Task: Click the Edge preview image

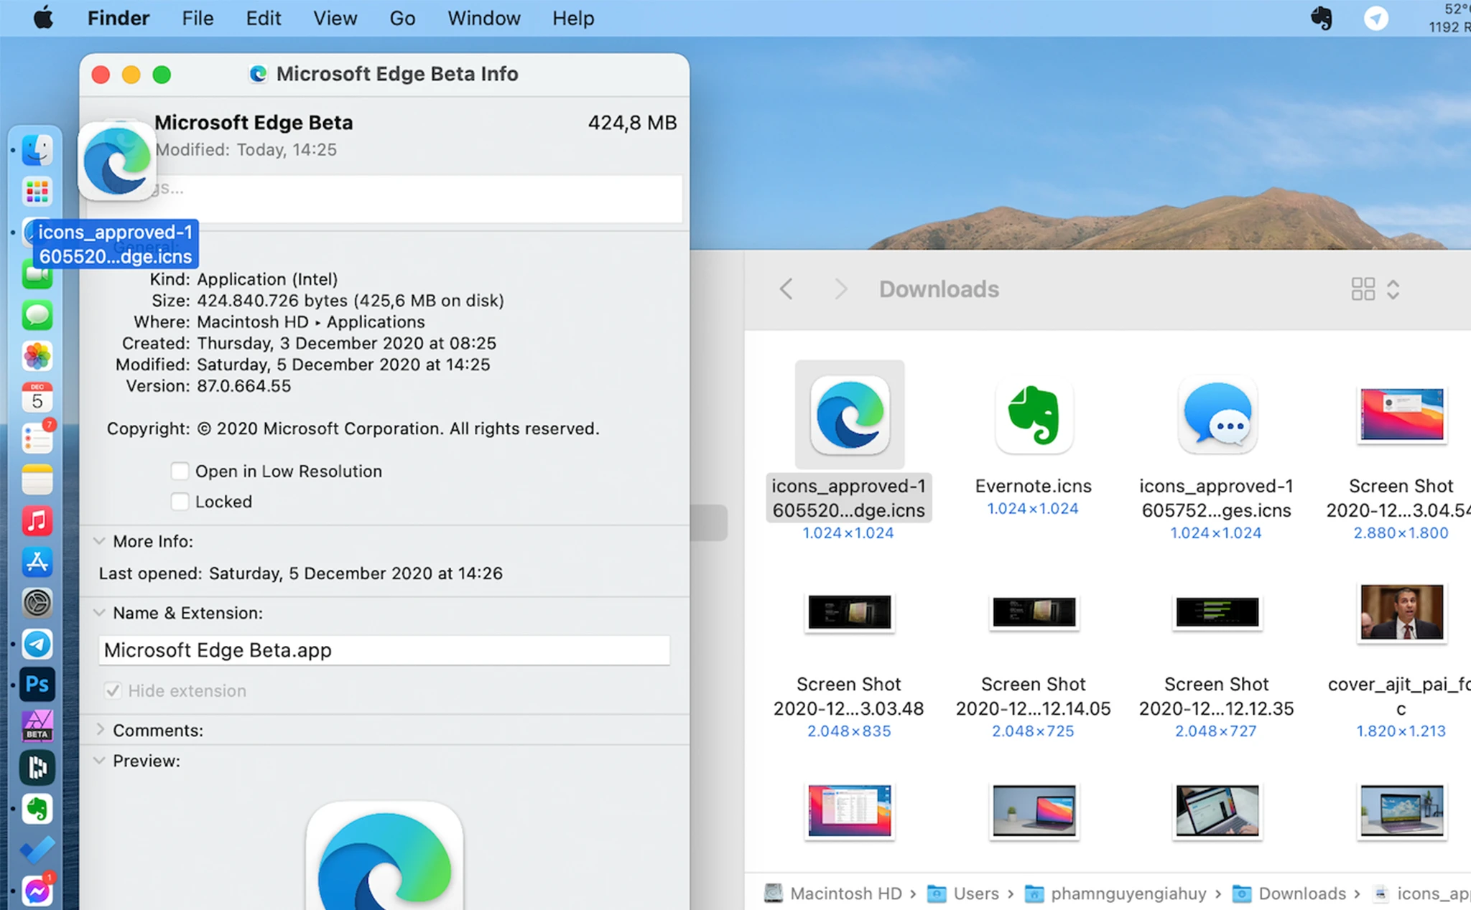Action: point(384,855)
